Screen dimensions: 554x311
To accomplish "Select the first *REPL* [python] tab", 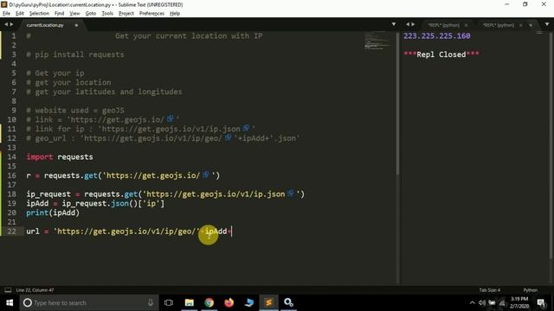I will click(444, 25).
